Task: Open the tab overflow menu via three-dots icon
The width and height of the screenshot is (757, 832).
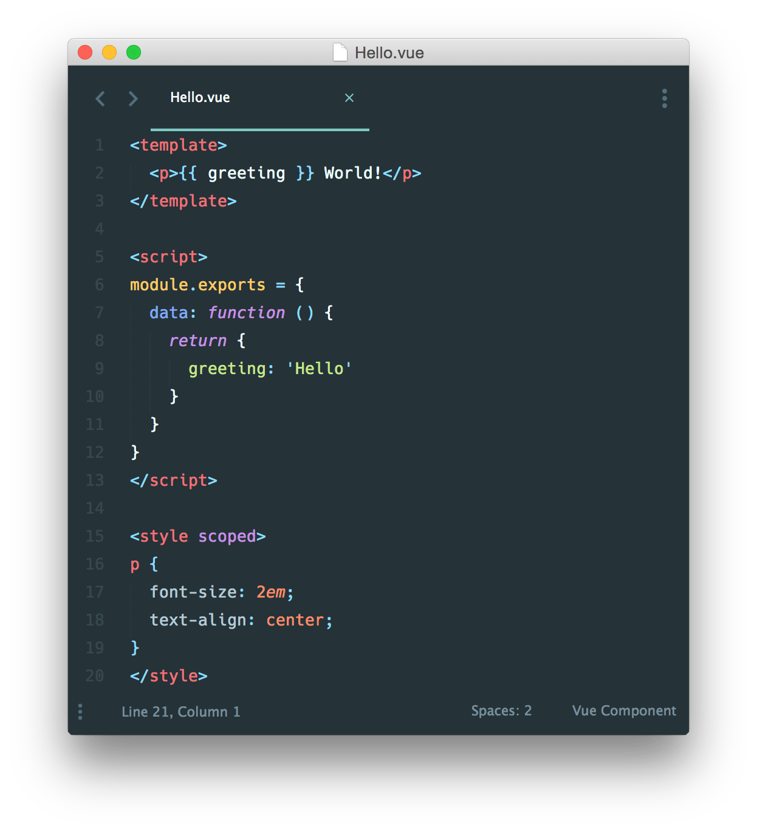Action: click(x=665, y=98)
